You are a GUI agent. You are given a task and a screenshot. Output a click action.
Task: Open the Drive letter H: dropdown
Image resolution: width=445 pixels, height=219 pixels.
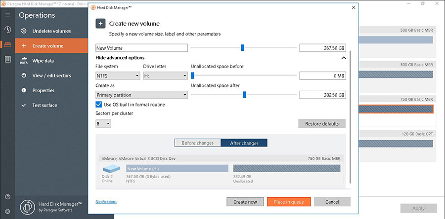coord(166,76)
